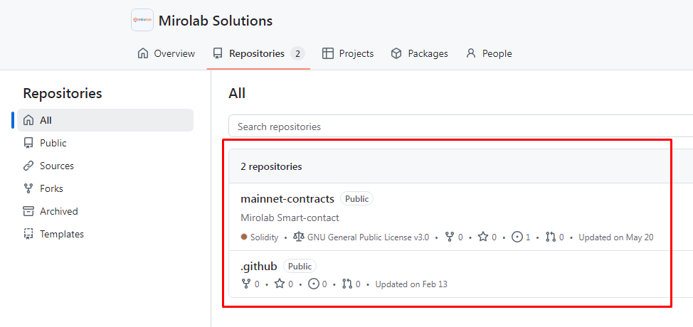
Task: Open the Packages tab
Action: (x=420, y=53)
